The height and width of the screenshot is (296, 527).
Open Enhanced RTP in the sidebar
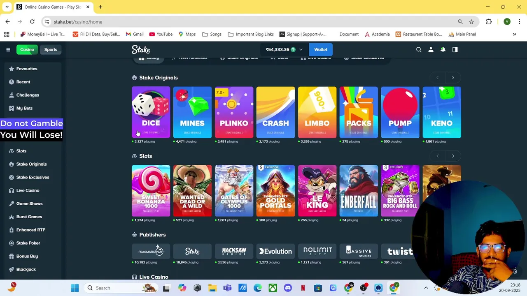pyautogui.click(x=30, y=230)
